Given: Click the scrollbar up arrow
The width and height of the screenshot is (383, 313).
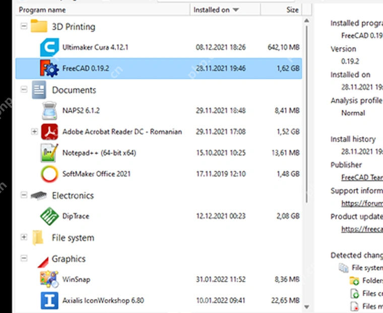Looking at the screenshot, I should (307, 21).
